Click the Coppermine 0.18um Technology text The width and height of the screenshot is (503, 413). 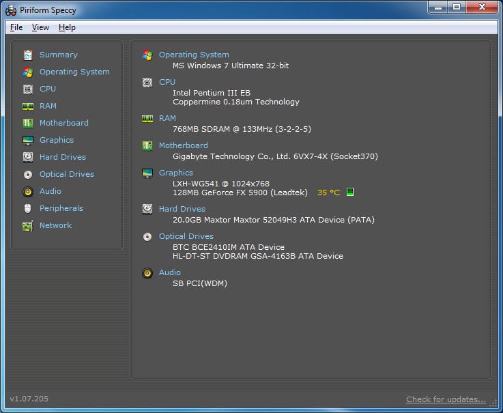coord(236,102)
